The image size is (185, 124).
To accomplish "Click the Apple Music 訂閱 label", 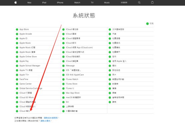I will click(x=27, y=47).
